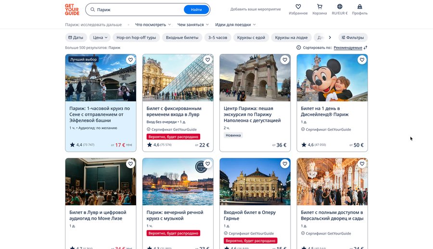Click the search magnifier icon
Image resolution: width=433 pixels, height=249 pixels.
pyautogui.click(x=93, y=10)
